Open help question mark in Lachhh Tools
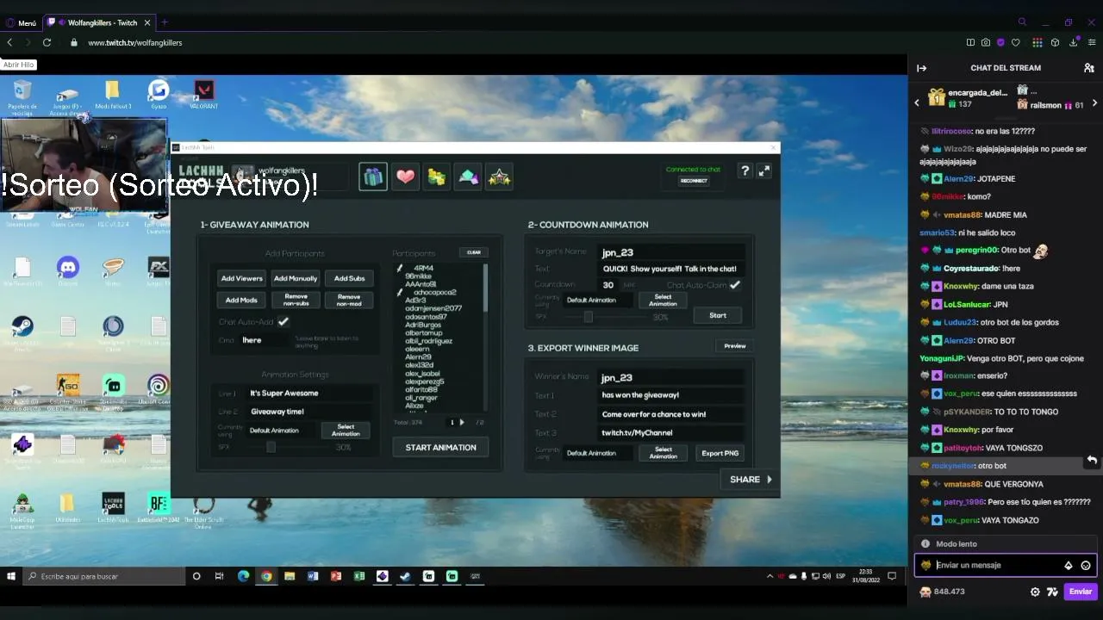Image resolution: width=1103 pixels, height=620 pixels. click(745, 171)
